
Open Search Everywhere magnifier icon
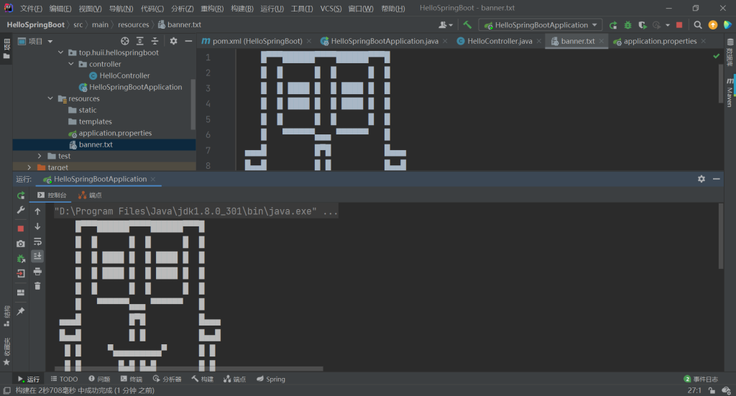pos(697,24)
